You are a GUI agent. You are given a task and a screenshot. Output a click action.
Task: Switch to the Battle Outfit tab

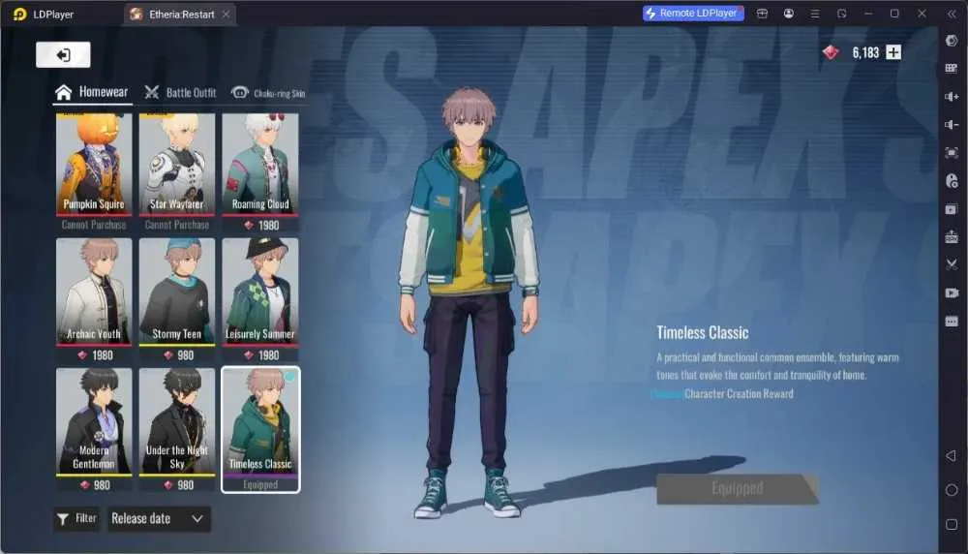click(180, 93)
